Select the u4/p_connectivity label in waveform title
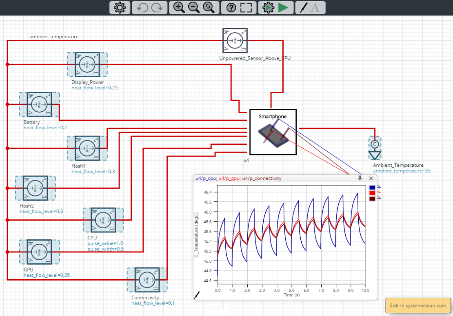The height and width of the screenshot is (316, 453). coord(262,179)
